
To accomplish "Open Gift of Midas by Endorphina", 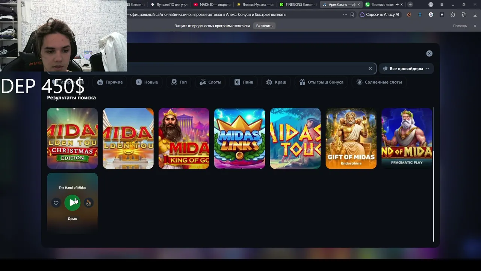I will 351,139.
